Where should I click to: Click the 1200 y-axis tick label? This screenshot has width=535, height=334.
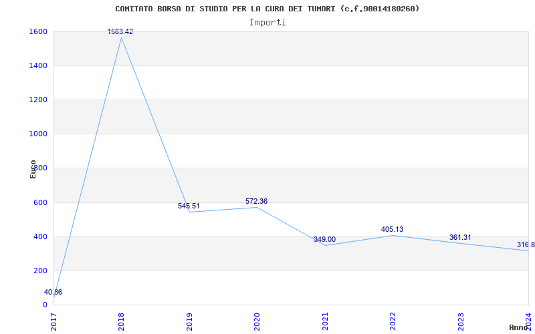pyautogui.click(x=37, y=100)
